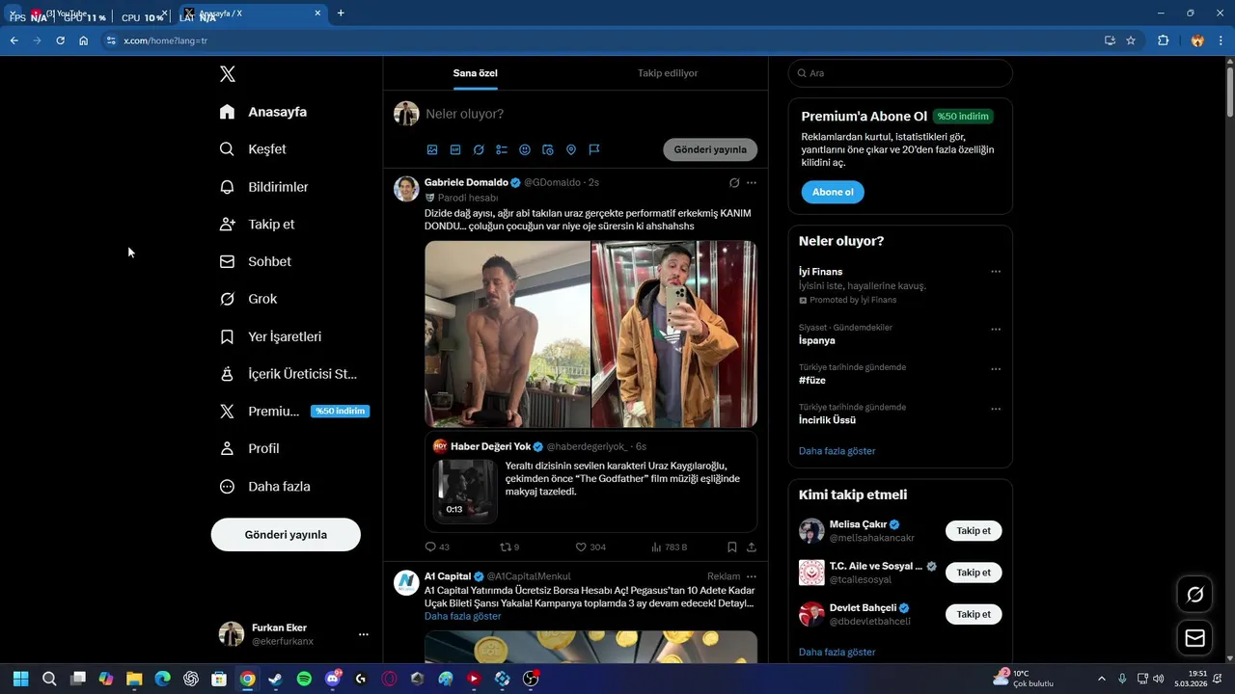Screen dimensions: 1235x694
Task: Open Gabriele Domaldo profile avatar
Action: point(406,189)
